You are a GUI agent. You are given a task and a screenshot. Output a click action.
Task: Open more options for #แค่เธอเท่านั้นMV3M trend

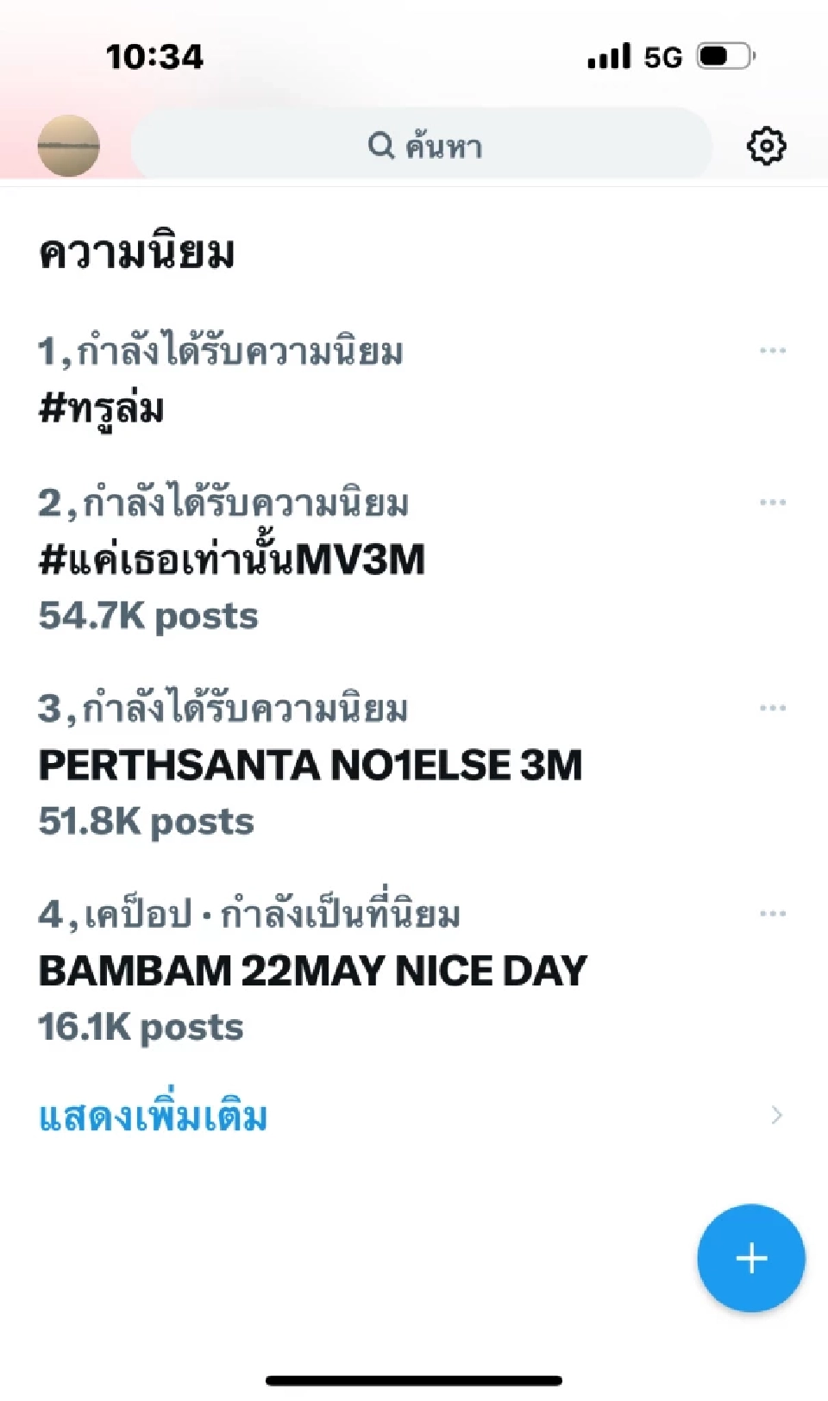(x=772, y=502)
